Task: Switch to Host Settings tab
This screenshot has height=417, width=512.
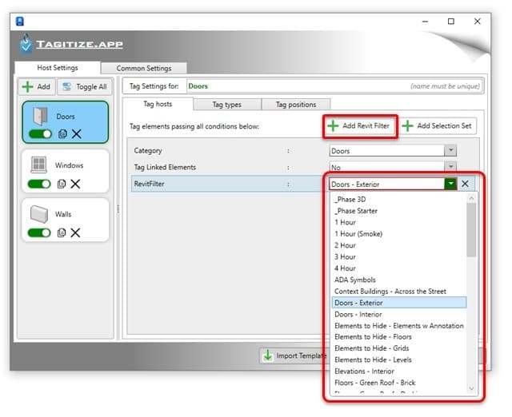Action: point(58,68)
